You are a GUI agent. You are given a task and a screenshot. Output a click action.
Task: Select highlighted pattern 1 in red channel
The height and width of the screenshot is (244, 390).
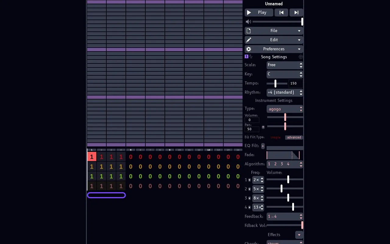click(92, 157)
